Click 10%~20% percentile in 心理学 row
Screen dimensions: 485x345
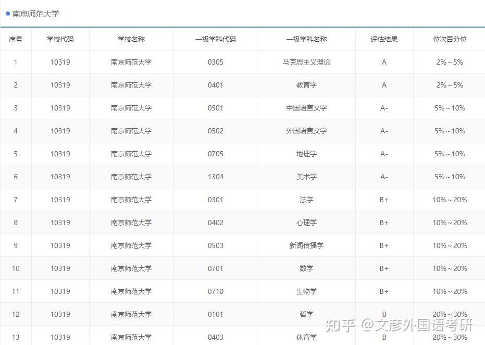(450, 223)
